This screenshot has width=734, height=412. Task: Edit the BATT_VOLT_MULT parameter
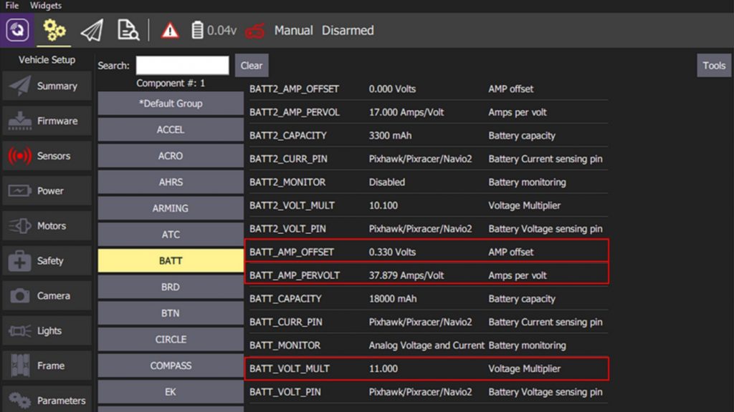(x=426, y=368)
